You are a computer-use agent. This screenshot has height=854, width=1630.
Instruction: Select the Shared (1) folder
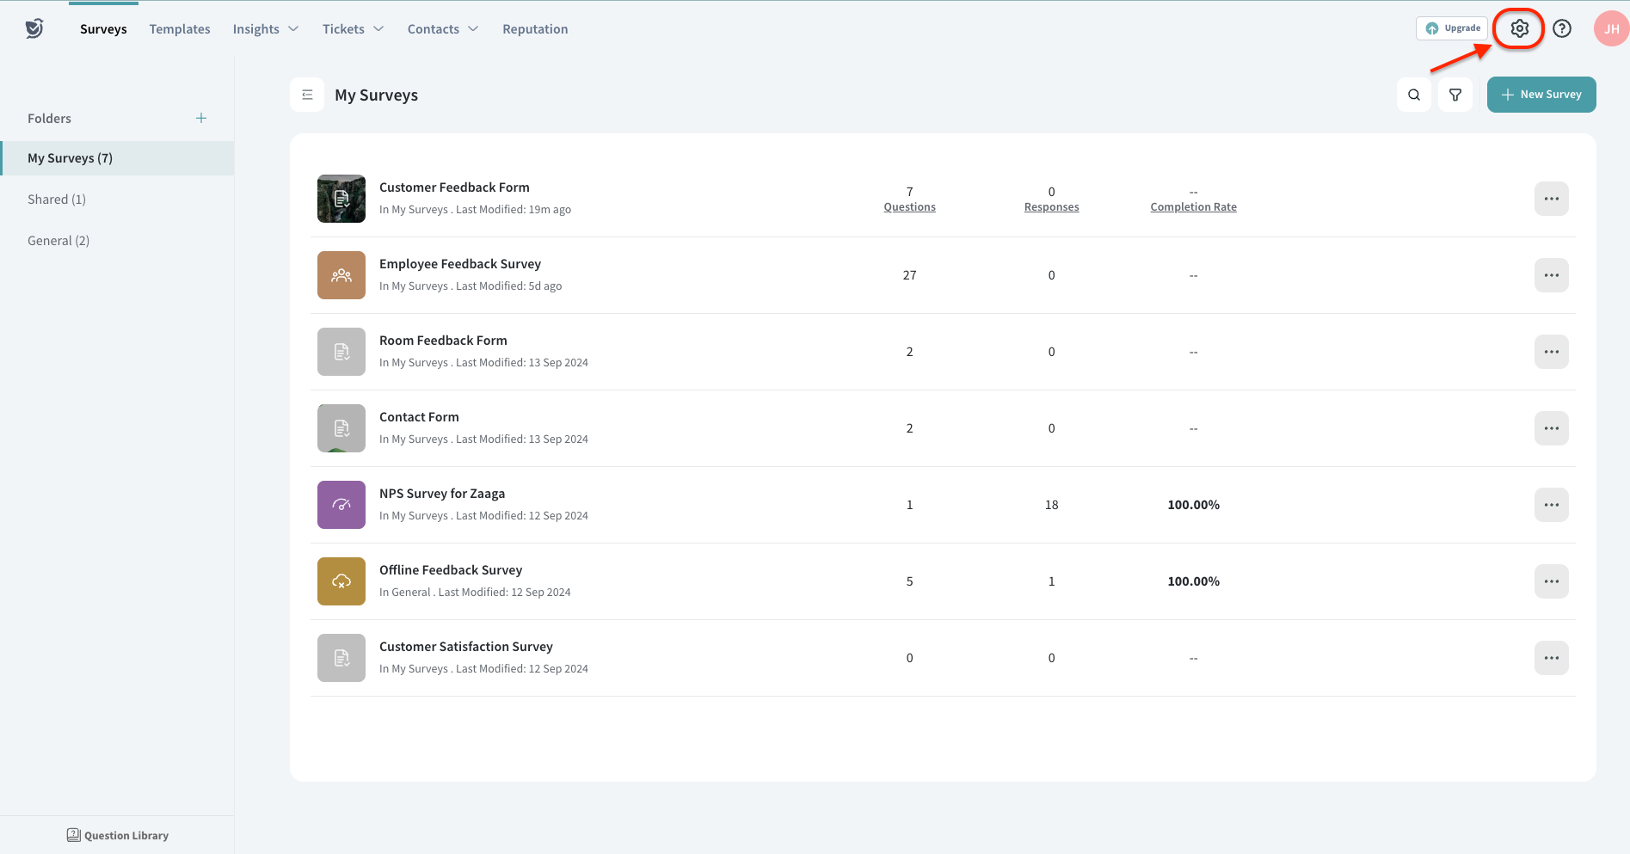(57, 200)
